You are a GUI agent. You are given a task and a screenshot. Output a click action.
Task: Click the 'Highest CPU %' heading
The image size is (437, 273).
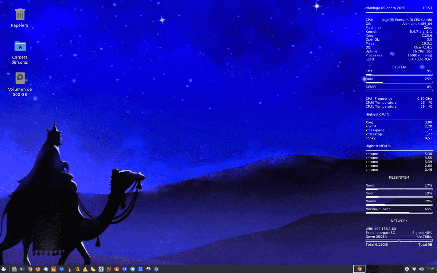click(378, 114)
